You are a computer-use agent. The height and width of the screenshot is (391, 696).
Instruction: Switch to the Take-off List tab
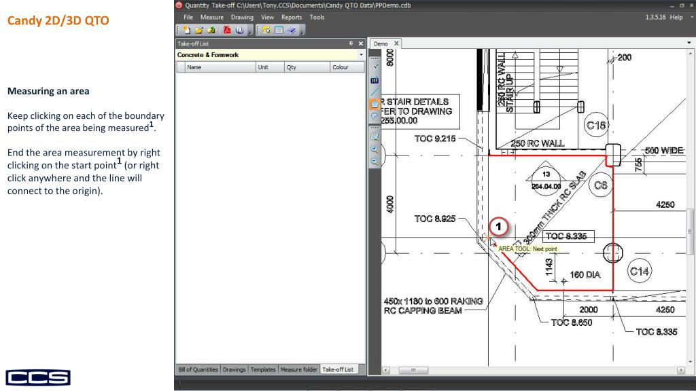click(338, 369)
